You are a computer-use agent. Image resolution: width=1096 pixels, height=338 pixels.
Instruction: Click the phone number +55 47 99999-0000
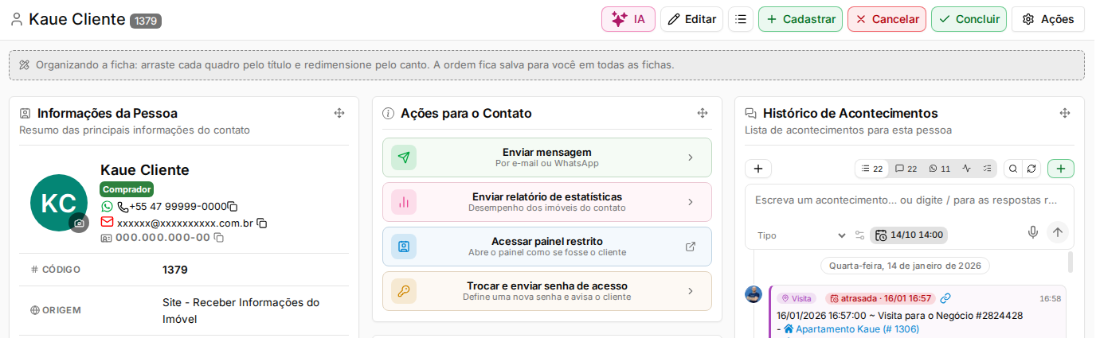(178, 207)
